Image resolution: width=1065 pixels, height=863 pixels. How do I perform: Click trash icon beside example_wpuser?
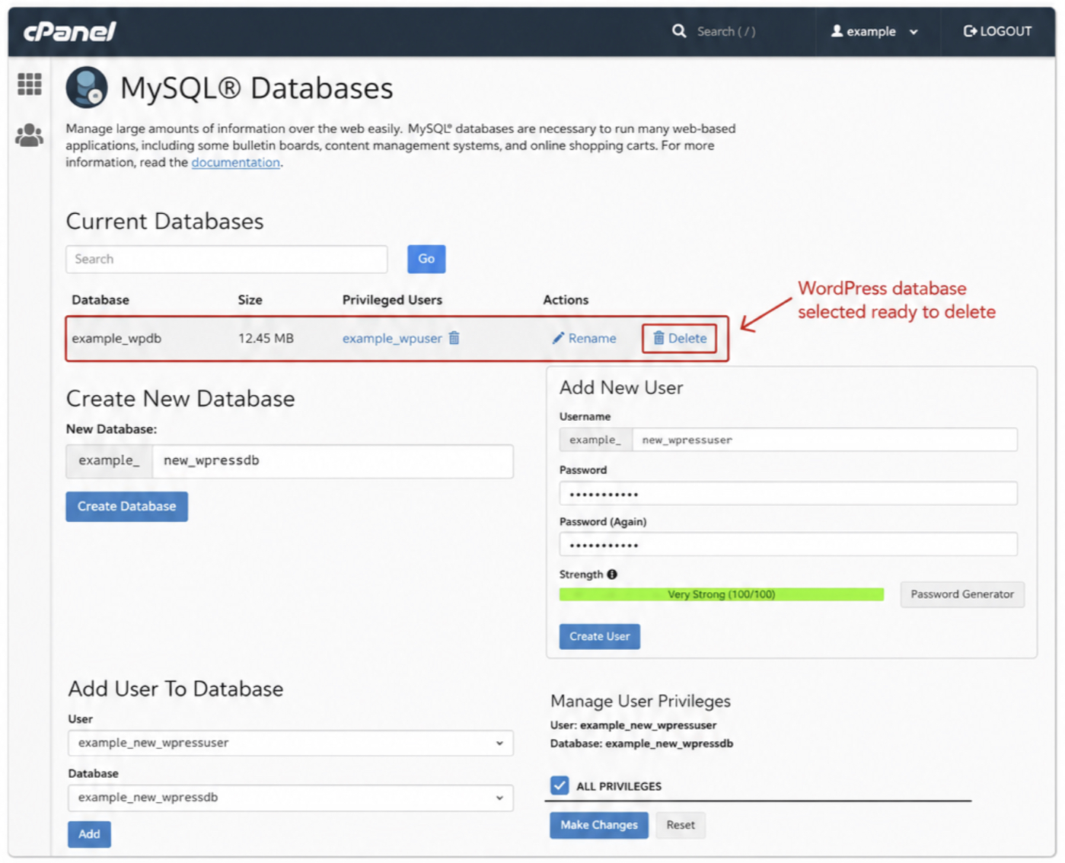point(454,338)
